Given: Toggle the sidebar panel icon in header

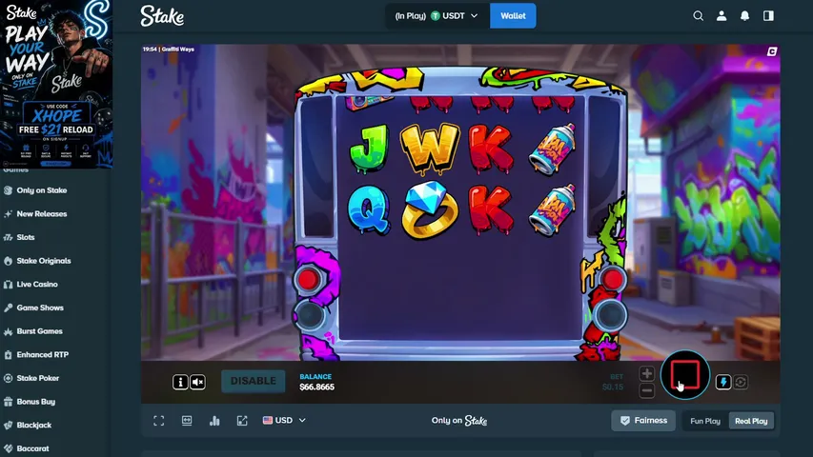Looking at the screenshot, I should [x=768, y=16].
